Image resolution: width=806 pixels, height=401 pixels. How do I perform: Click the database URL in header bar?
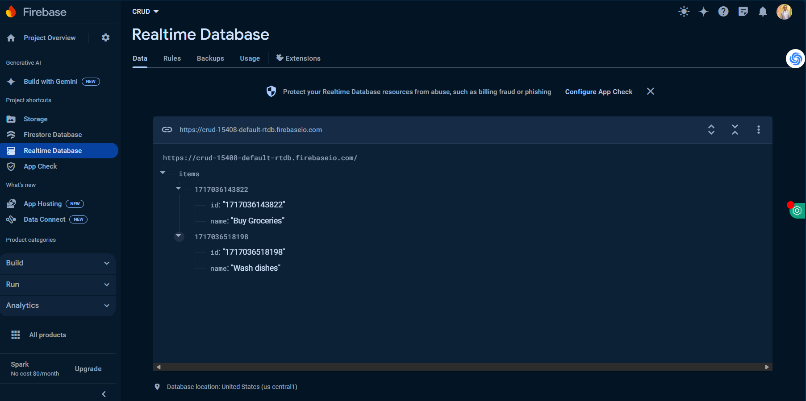pyautogui.click(x=251, y=130)
